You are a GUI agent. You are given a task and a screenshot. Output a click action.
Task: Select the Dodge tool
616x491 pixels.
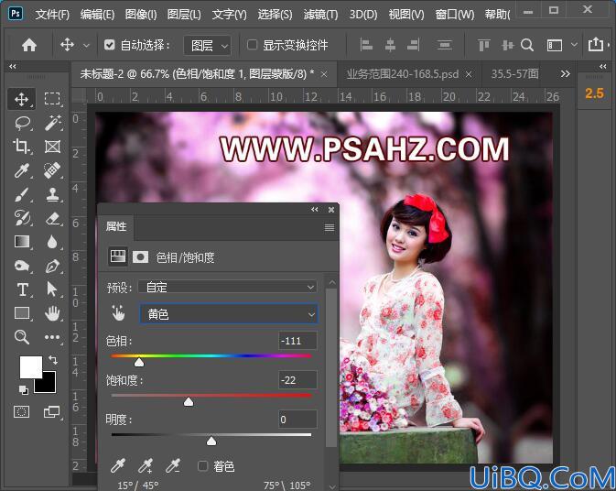[22, 266]
